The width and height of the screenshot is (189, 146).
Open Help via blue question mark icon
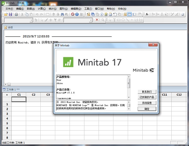[x=77, y=14]
